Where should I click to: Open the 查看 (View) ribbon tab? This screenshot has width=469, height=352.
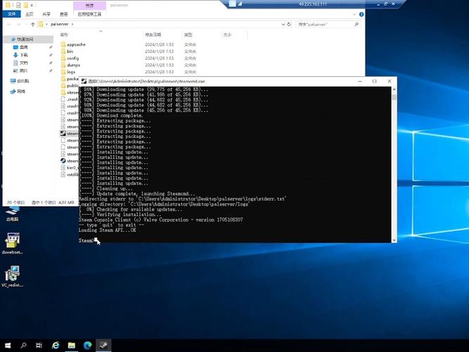pyautogui.click(x=64, y=14)
